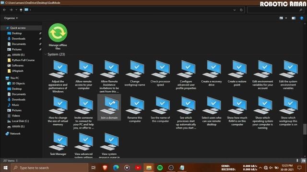Image resolution: width=307 pixels, height=172 pixels.
Task: Open Show which operating system is running
Action: (263, 113)
